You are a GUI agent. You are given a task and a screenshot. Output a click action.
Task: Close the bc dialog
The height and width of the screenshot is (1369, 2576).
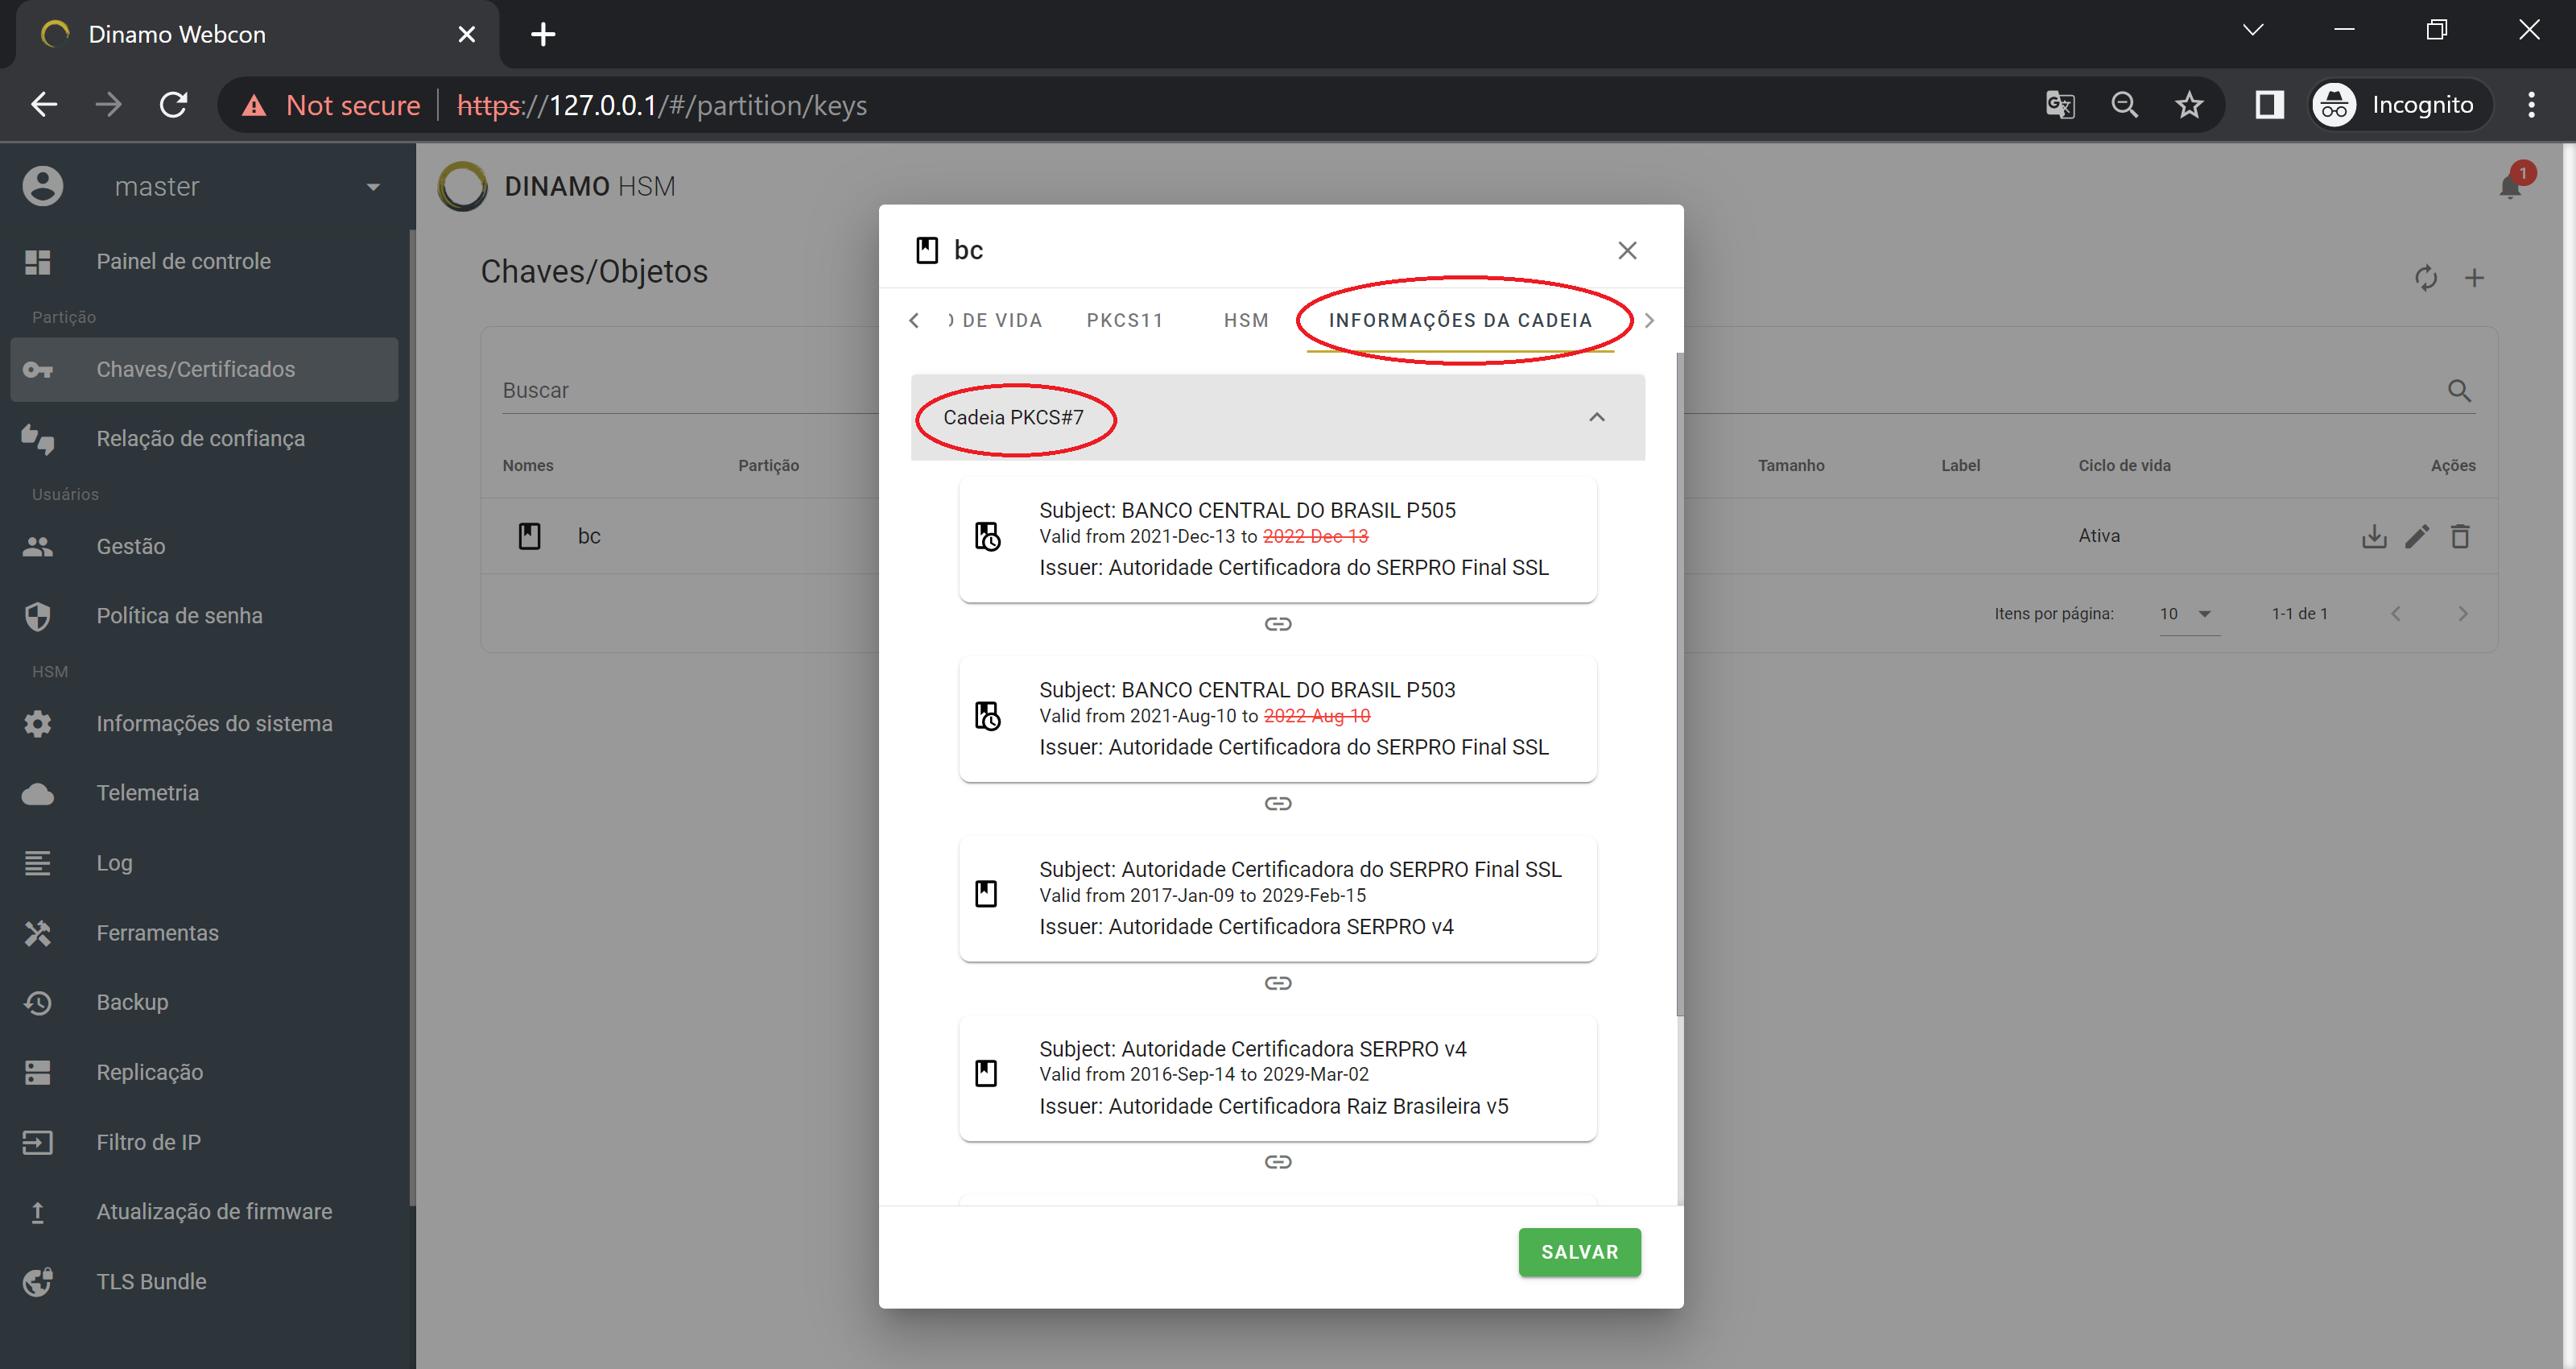(x=1627, y=250)
